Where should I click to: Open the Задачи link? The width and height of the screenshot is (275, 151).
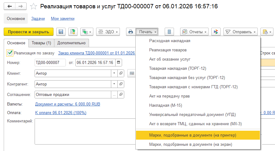pyautogui.click(x=38, y=18)
